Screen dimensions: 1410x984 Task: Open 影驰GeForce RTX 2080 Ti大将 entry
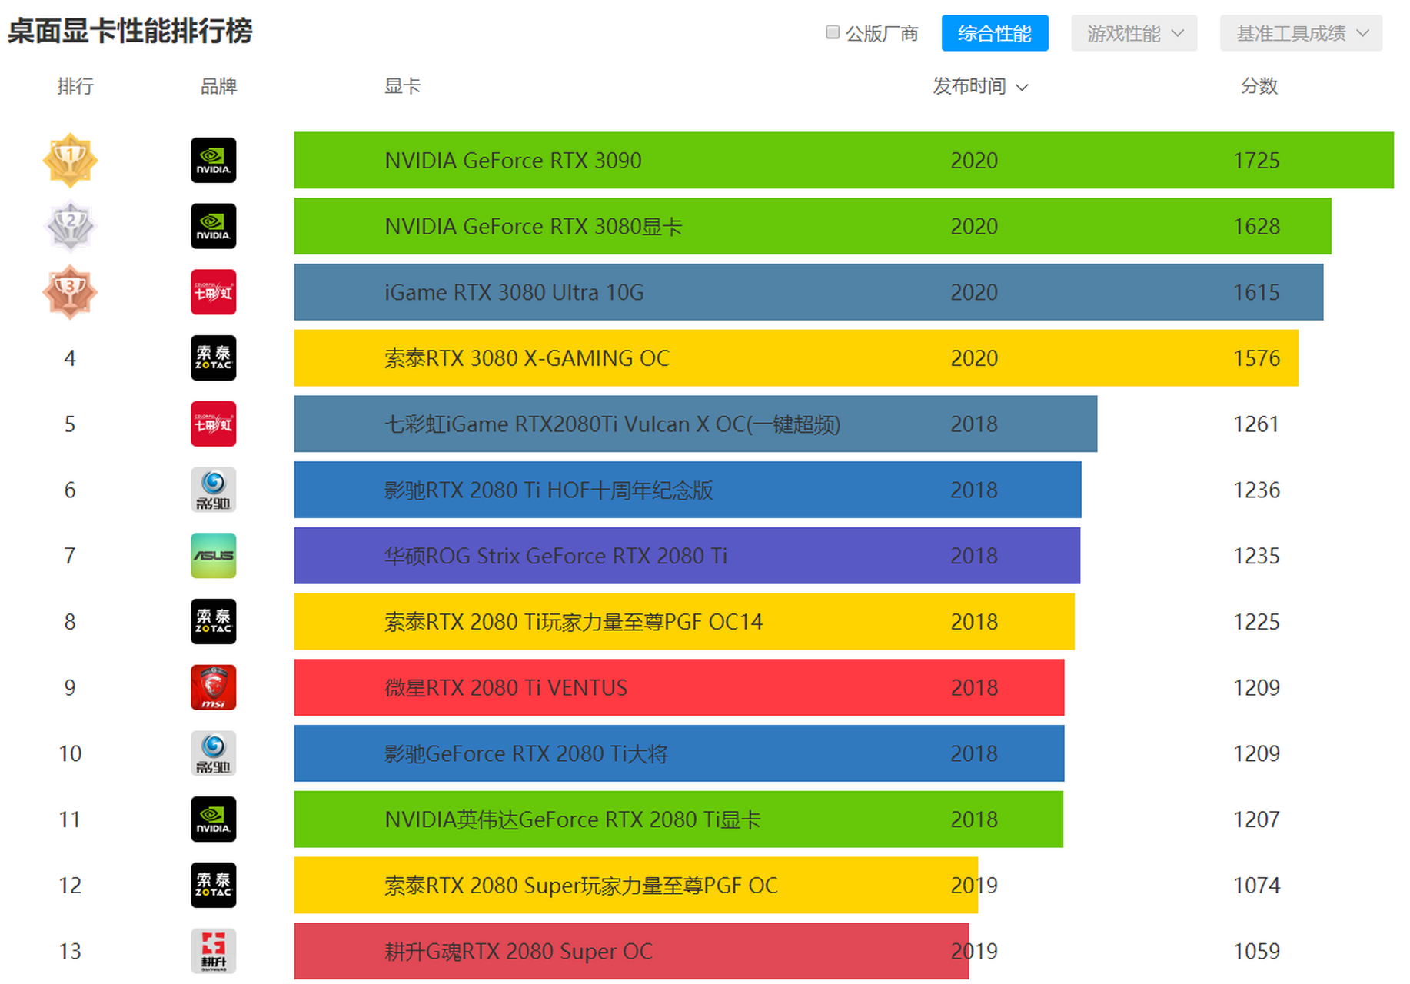(x=680, y=753)
